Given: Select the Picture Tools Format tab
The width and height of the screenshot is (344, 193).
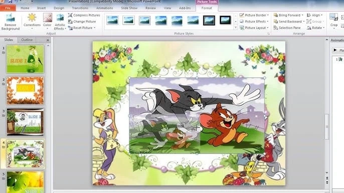Looking at the screenshot, I should coord(207,8).
